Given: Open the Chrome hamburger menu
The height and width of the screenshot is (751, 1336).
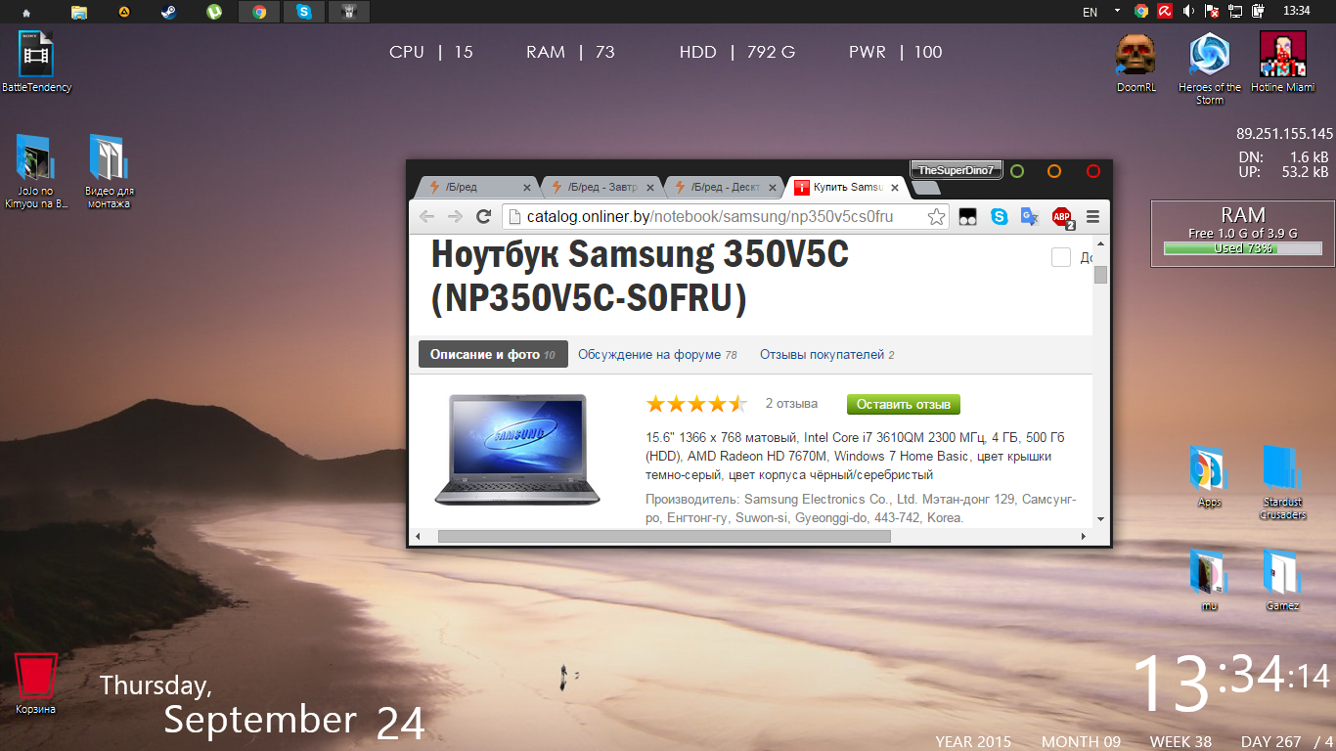Looking at the screenshot, I should [1092, 217].
